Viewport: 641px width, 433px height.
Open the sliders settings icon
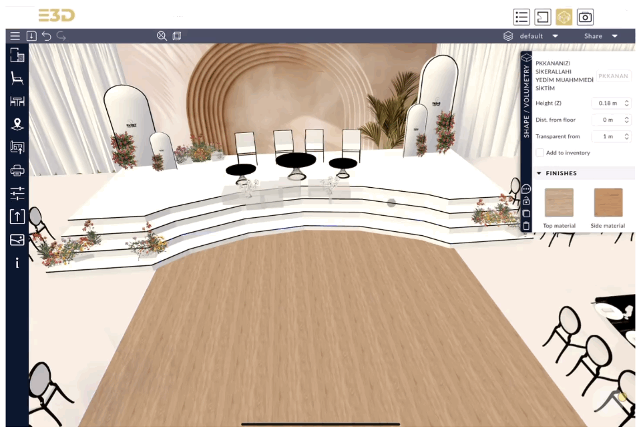[x=17, y=194]
